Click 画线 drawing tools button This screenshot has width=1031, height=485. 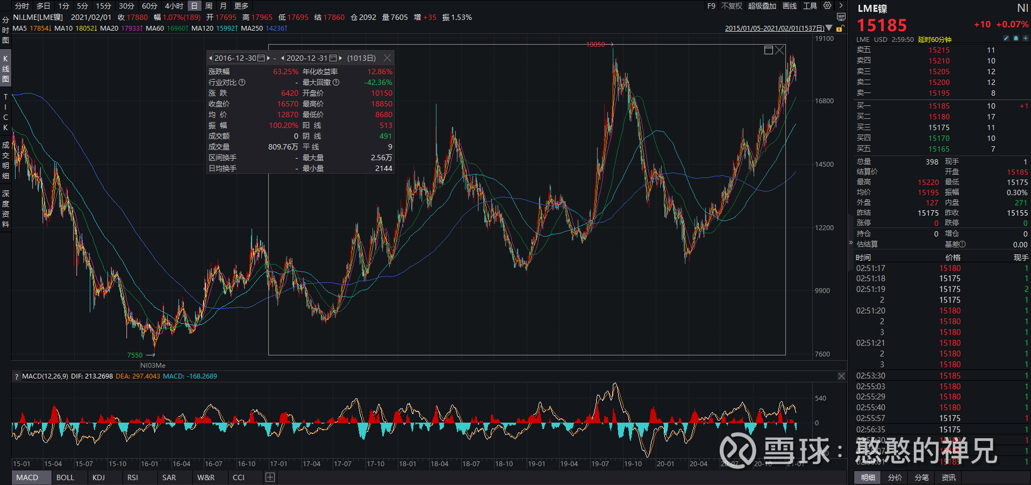pos(790,6)
